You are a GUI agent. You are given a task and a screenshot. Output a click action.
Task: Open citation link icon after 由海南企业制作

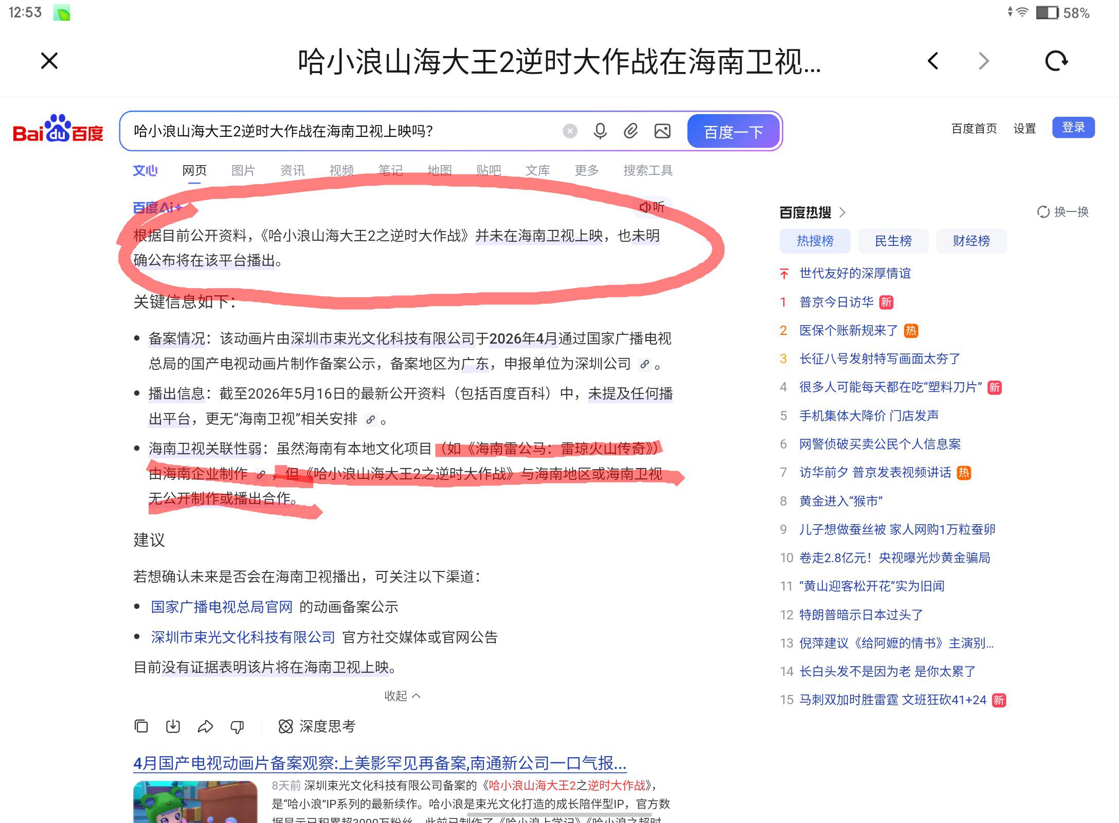click(x=261, y=475)
